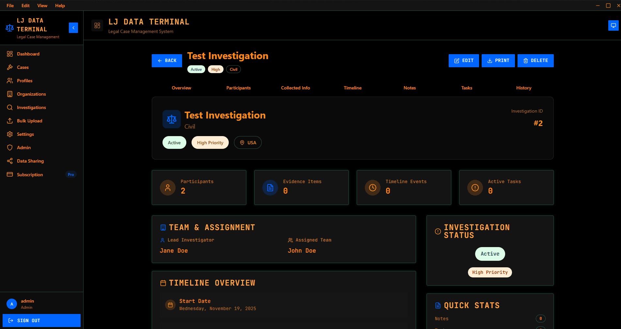The width and height of the screenshot is (621, 329).
Task: Collapse the sidebar with the chevron button
Action: [73, 28]
